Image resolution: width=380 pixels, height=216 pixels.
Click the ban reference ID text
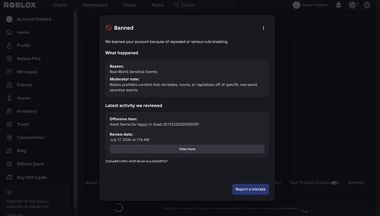coord(136,161)
